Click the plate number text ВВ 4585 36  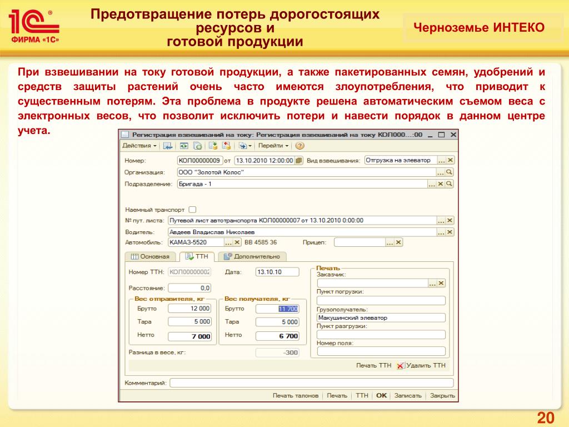tap(261, 242)
